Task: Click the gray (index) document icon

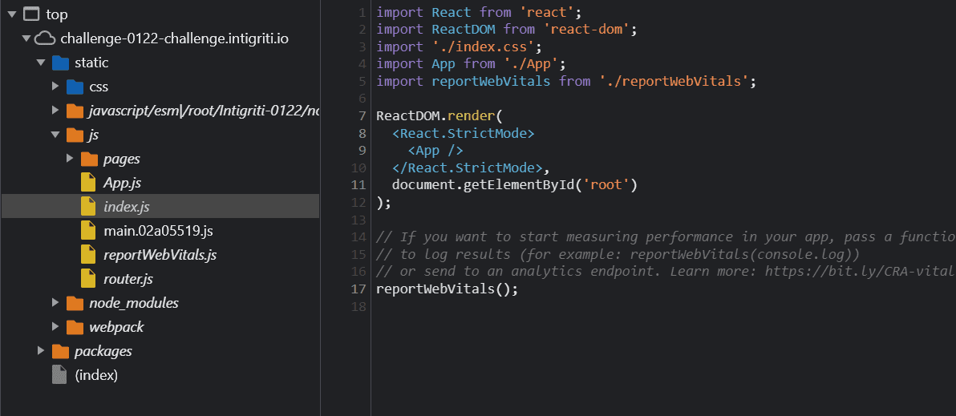Action: pyautogui.click(x=59, y=375)
